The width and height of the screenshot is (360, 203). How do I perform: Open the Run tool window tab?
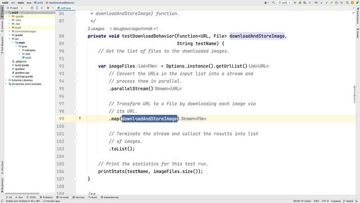pos(19,197)
